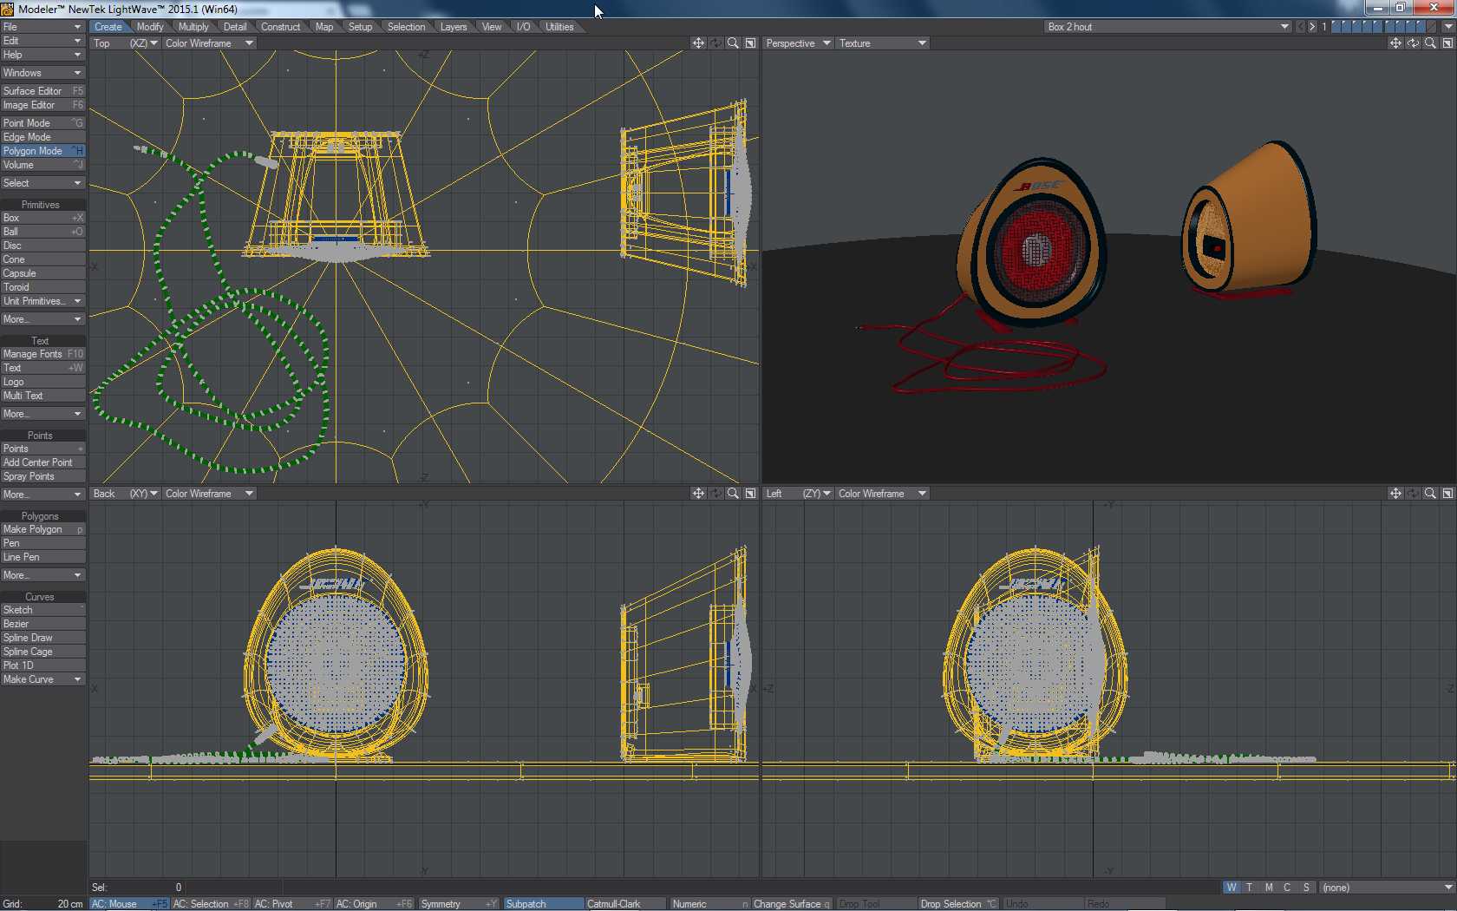Open the Surface Editor

pos(42,91)
